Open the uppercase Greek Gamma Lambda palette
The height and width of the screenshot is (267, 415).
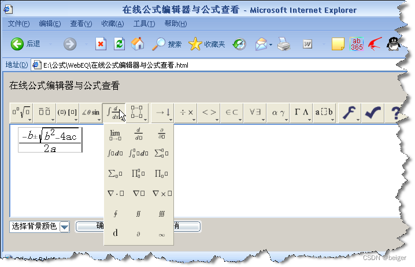click(301, 113)
